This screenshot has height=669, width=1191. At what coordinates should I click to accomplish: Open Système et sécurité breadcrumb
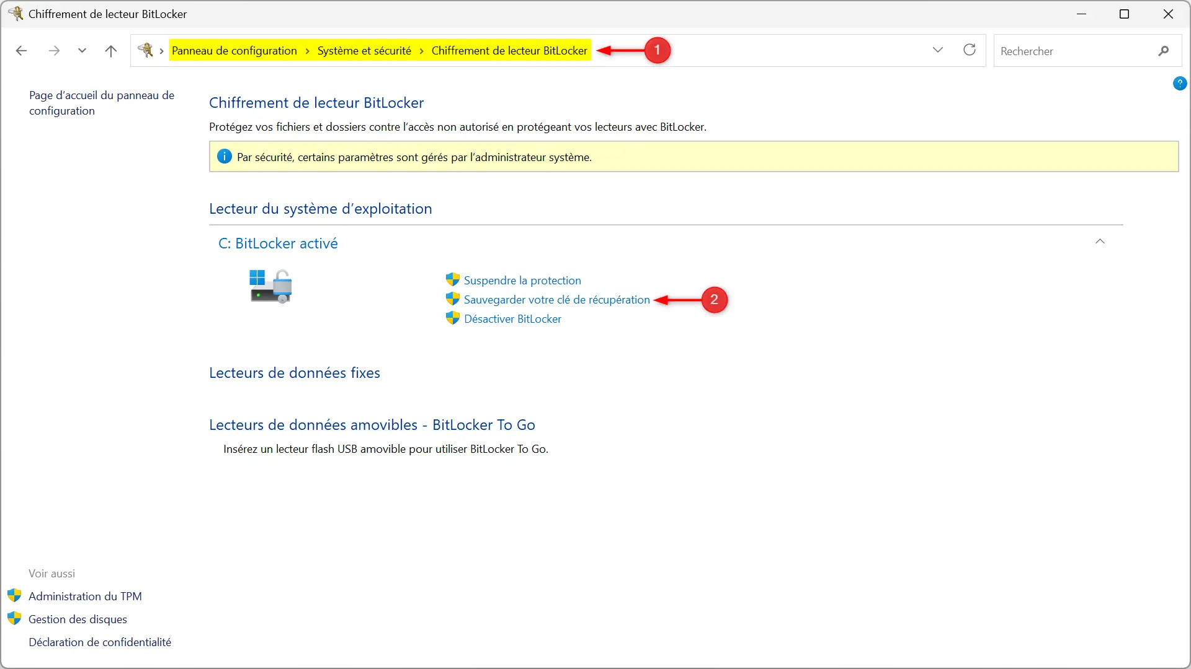click(364, 51)
